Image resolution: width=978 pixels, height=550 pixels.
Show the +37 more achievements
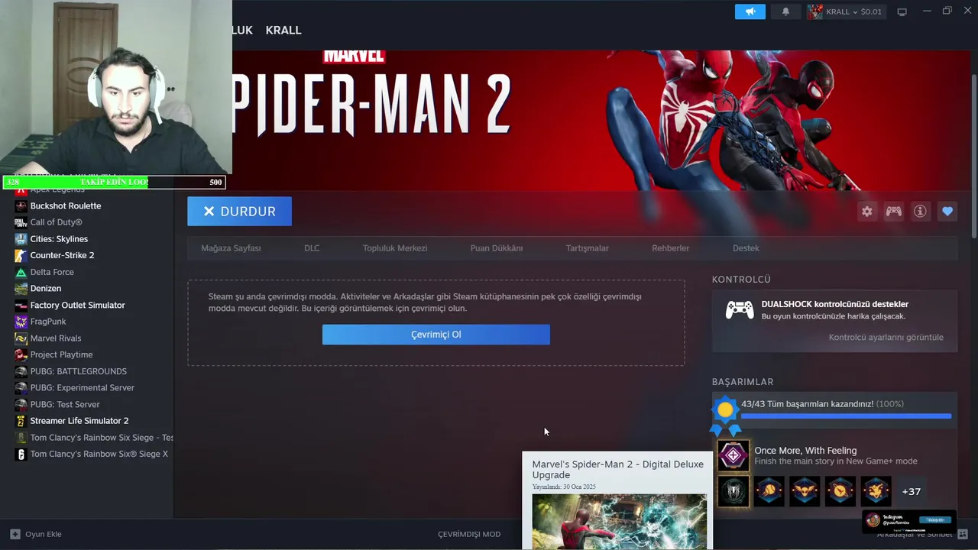(911, 492)
